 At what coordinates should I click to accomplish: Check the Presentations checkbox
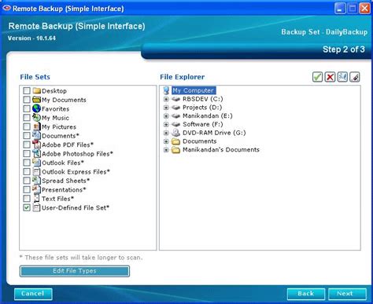(27, 189)
